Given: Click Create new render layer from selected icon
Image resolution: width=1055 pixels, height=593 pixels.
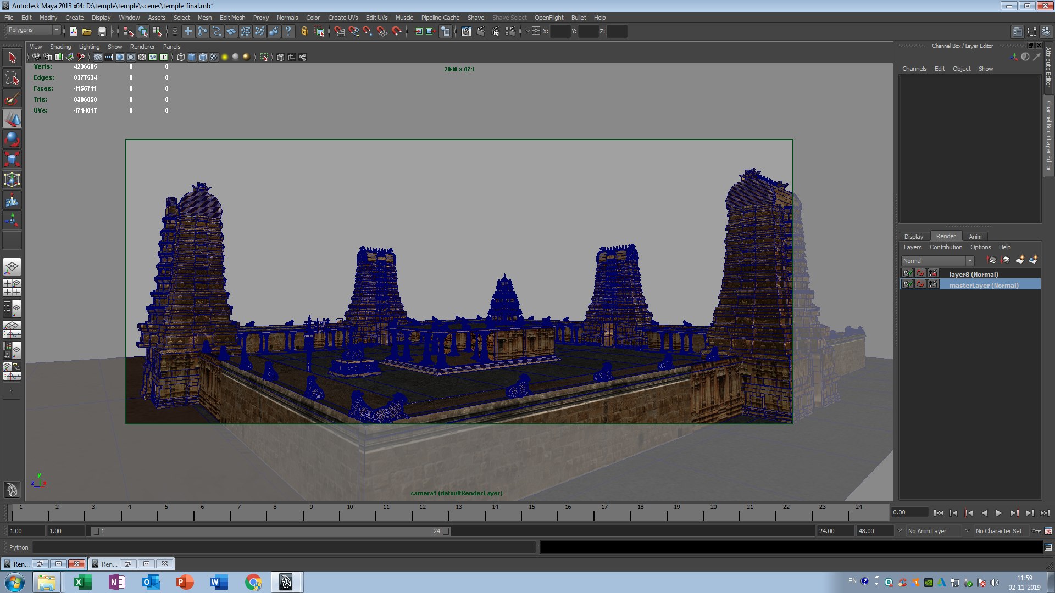Looking at the screenshot, I should click(x=1033, y=260).
